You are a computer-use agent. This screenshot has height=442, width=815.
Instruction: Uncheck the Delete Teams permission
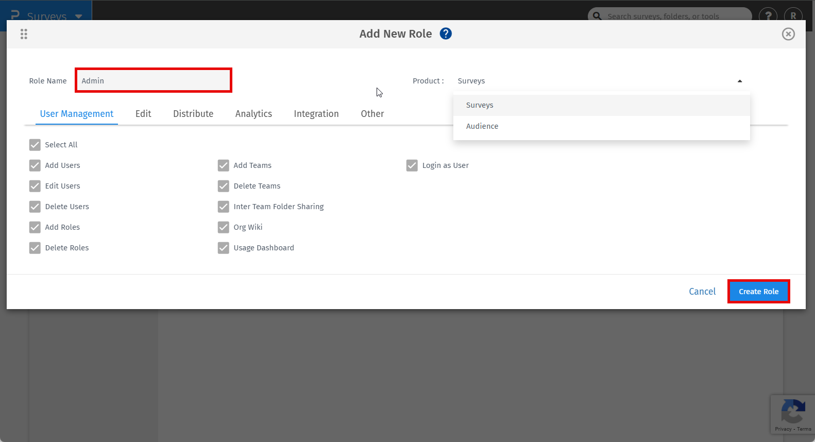(x=223, y=186)
